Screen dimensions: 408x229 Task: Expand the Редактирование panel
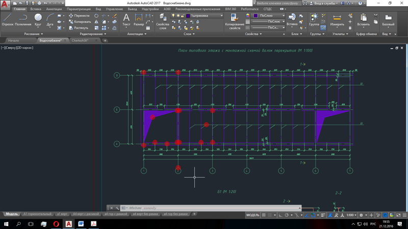(93, 34)
